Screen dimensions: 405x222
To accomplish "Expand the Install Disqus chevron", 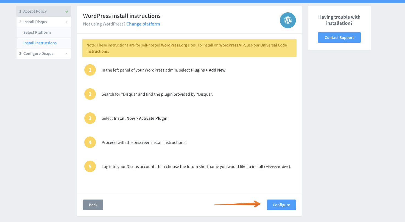I will [66, 22].
